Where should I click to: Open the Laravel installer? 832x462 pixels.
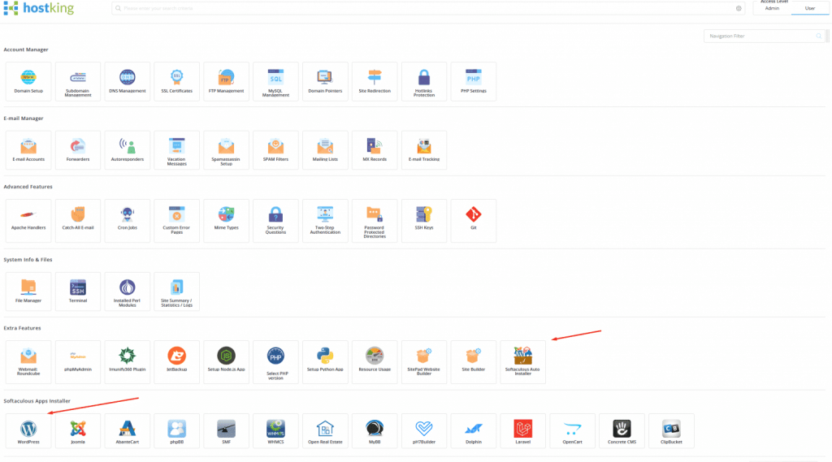tap(523, 432)
